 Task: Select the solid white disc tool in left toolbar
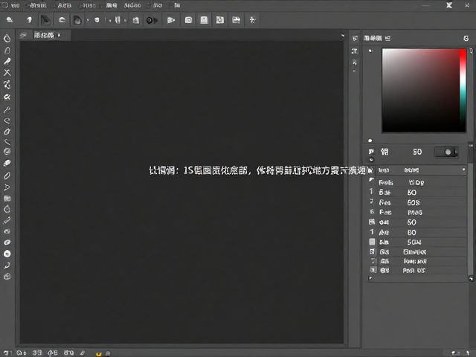coord(7,254)
